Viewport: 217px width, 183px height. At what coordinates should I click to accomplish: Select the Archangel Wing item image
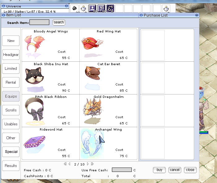[92, 143]
